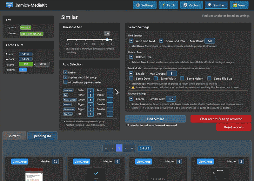The width and height of the screenshot is (254, 181).
Task: Set threshold slider to the 0.5 mark
Action: point(68,40)
